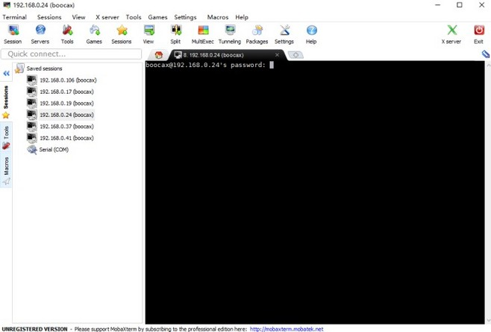Open Settings wrench toolbar icon
The height and width of the screenshot is (332, 491).
point(284,35)
